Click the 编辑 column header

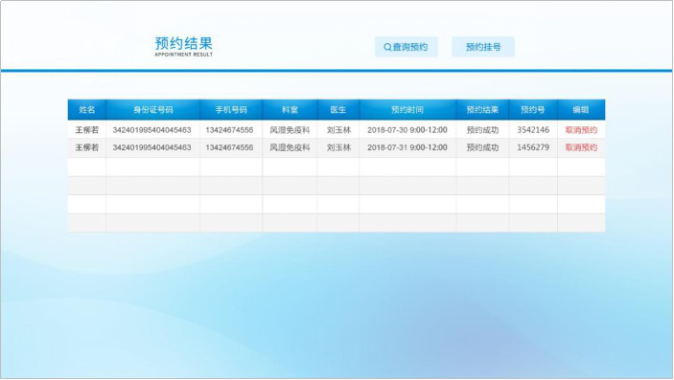coord(581,109)
